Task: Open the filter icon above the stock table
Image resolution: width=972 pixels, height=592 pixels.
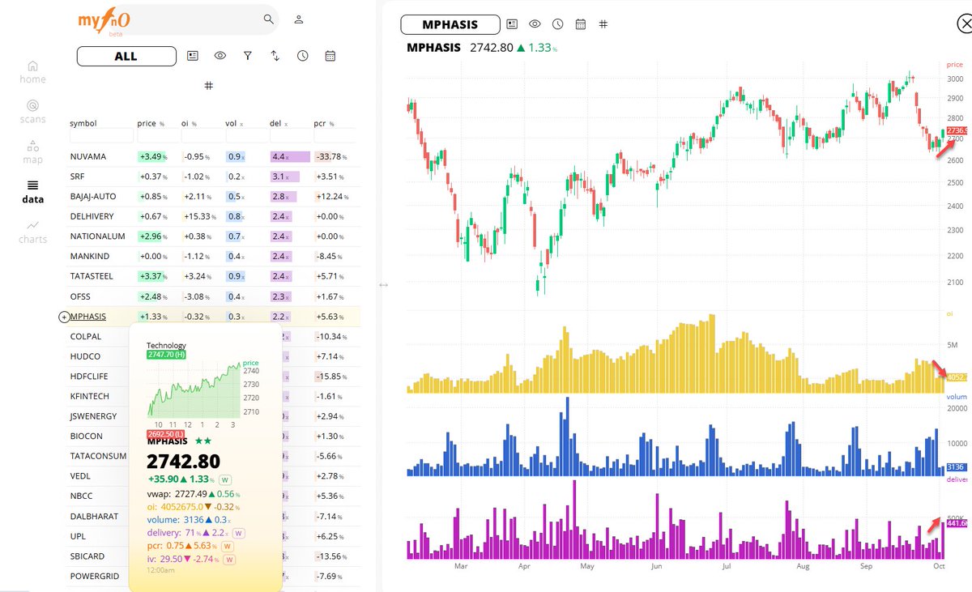Action: click(248, 56)
